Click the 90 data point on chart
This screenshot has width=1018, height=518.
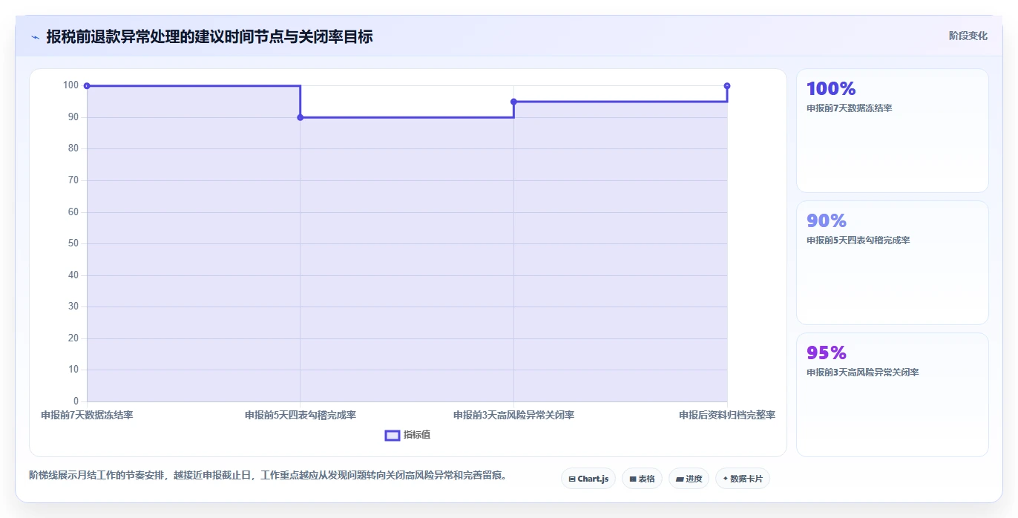pos(300,117)
